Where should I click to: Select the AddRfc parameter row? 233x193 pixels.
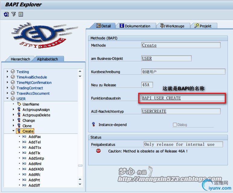[34, 174]
